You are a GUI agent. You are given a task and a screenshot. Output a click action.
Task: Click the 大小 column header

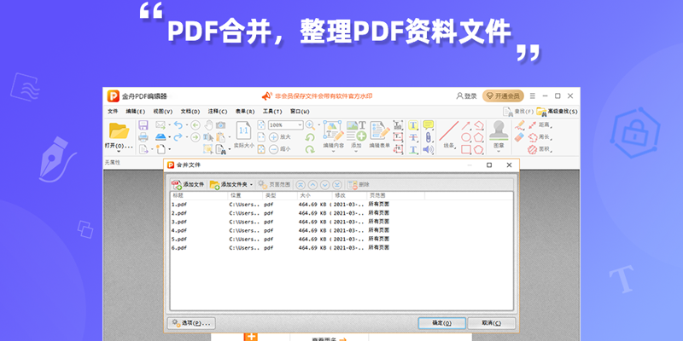pyautogui.click(x=314, y=196)
